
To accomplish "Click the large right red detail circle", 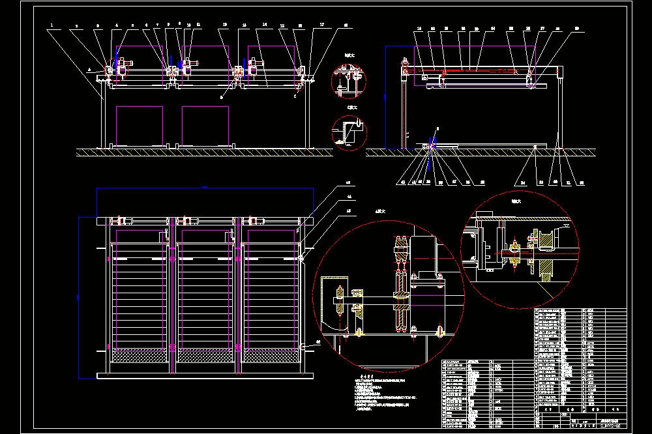I will coord(520,250).
